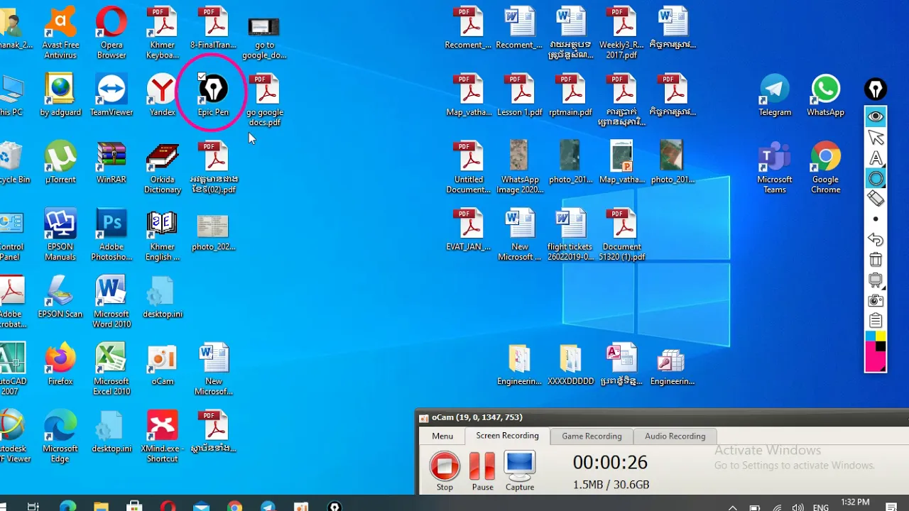This screenshot has width=909, height=511.
Task: Take a screenshot with the Epic Pen camera icon
Action: (876, 301)
